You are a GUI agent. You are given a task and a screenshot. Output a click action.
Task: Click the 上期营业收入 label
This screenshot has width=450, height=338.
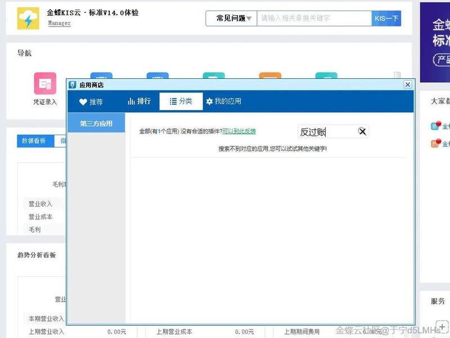pyautogui.click(x=46, y=331)
